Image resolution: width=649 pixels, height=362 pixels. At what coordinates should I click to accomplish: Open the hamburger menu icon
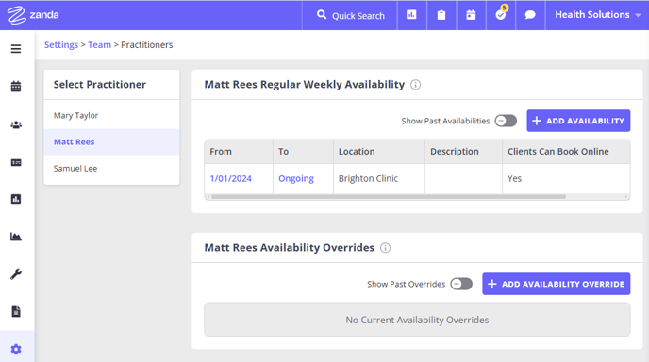click(x=16, y=49)
